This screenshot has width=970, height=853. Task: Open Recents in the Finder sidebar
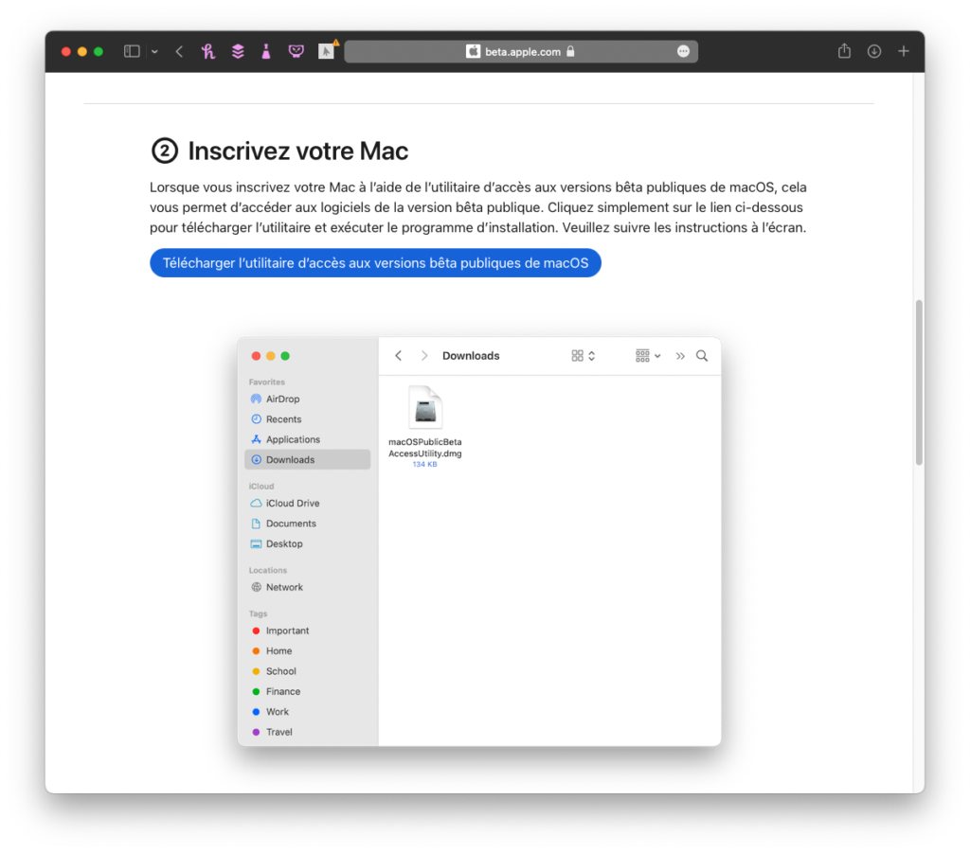282,418
